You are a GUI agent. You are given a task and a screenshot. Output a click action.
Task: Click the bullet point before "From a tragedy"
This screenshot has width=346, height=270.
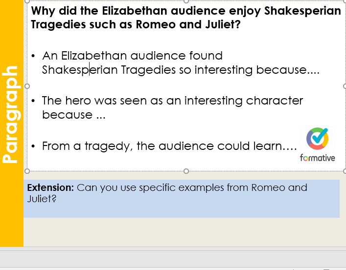[33, 146]
